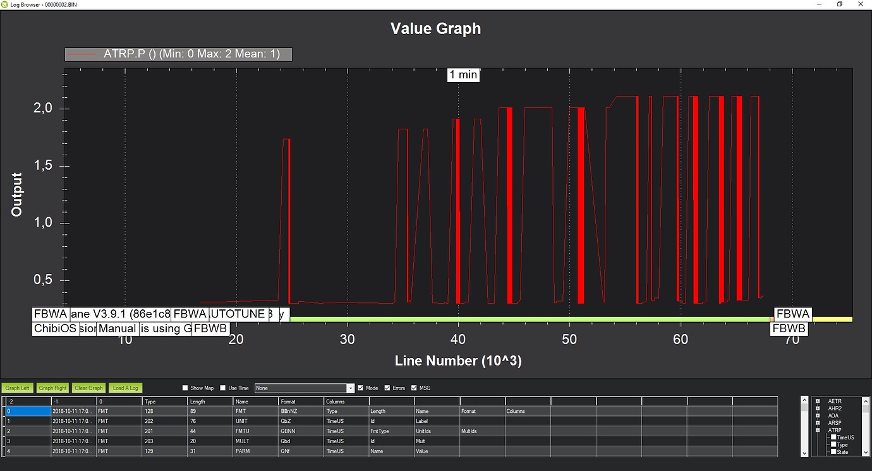
Task: Click the 'Format' column header
Action: (x=301, y=401)
